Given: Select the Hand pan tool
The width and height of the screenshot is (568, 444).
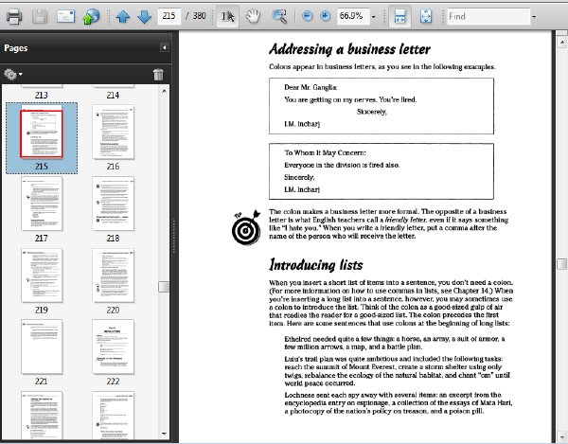Looking at the screenshot, I should 253,16.
